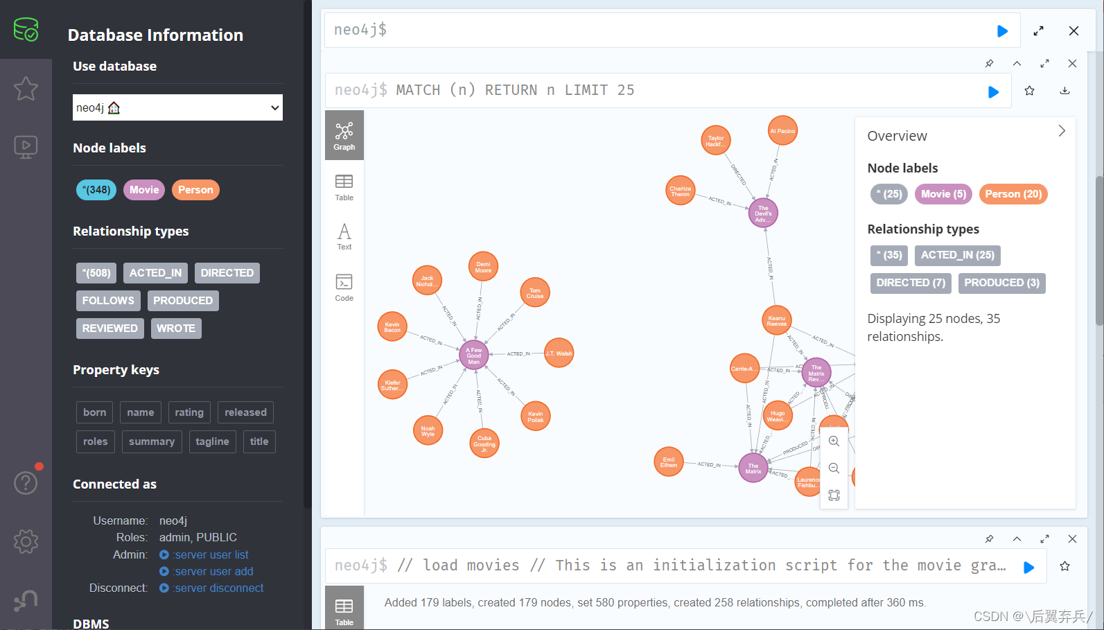Open the Favorites star sidebar icon

(x=26, y=88)
